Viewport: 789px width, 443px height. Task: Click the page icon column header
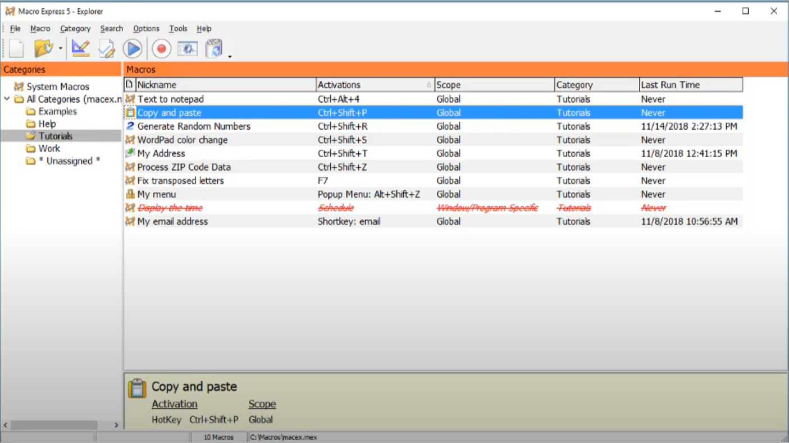[129, 85]
